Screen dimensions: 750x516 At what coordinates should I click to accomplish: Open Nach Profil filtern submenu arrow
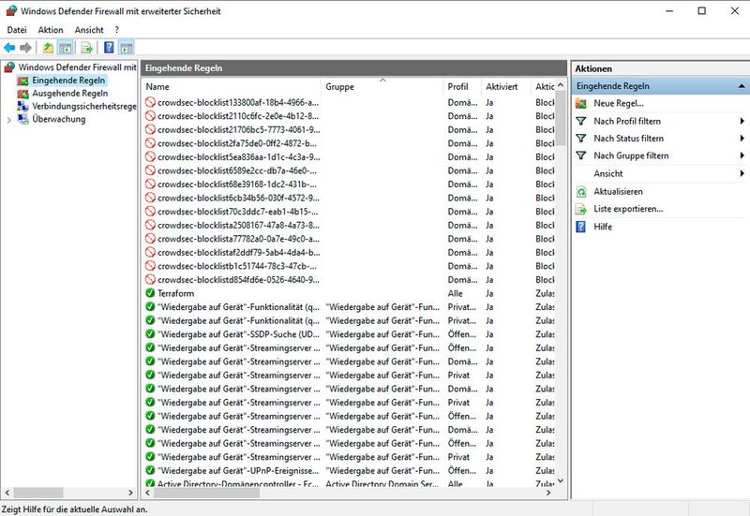click(x=742, y=121)
